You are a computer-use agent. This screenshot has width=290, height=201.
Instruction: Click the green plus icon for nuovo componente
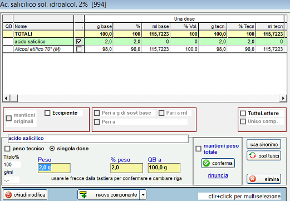[83, 195]
